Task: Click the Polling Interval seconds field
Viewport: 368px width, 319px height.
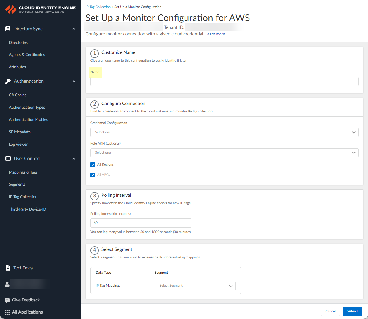Action: [x=141, y=223]
